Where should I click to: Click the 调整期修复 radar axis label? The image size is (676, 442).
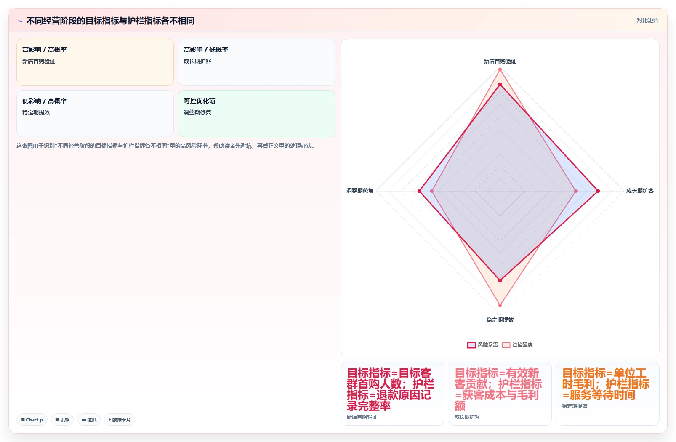(x=360, y=191)
